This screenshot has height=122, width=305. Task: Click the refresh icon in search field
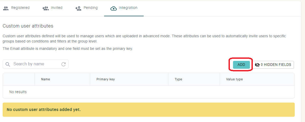pyautogui.click(x=64, y=64)
